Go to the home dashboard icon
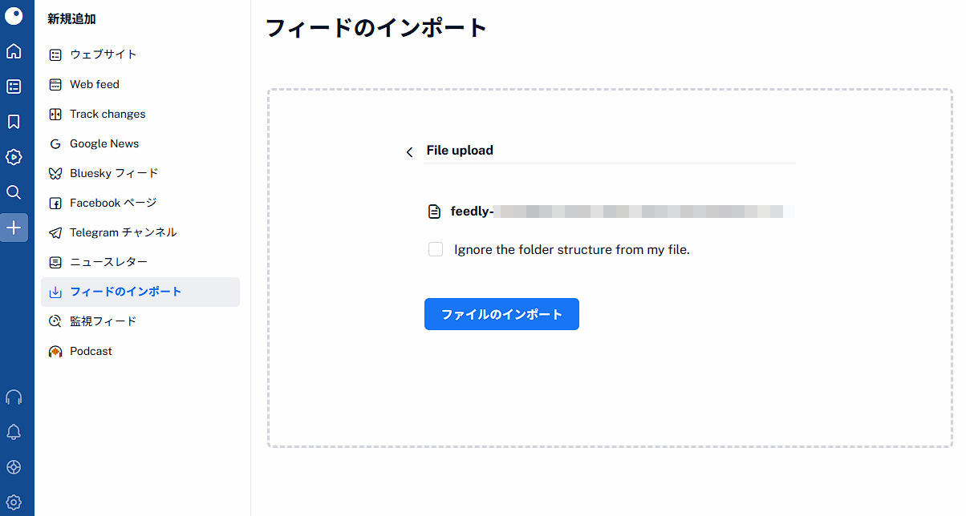966x516 pixels. (14, 51)
